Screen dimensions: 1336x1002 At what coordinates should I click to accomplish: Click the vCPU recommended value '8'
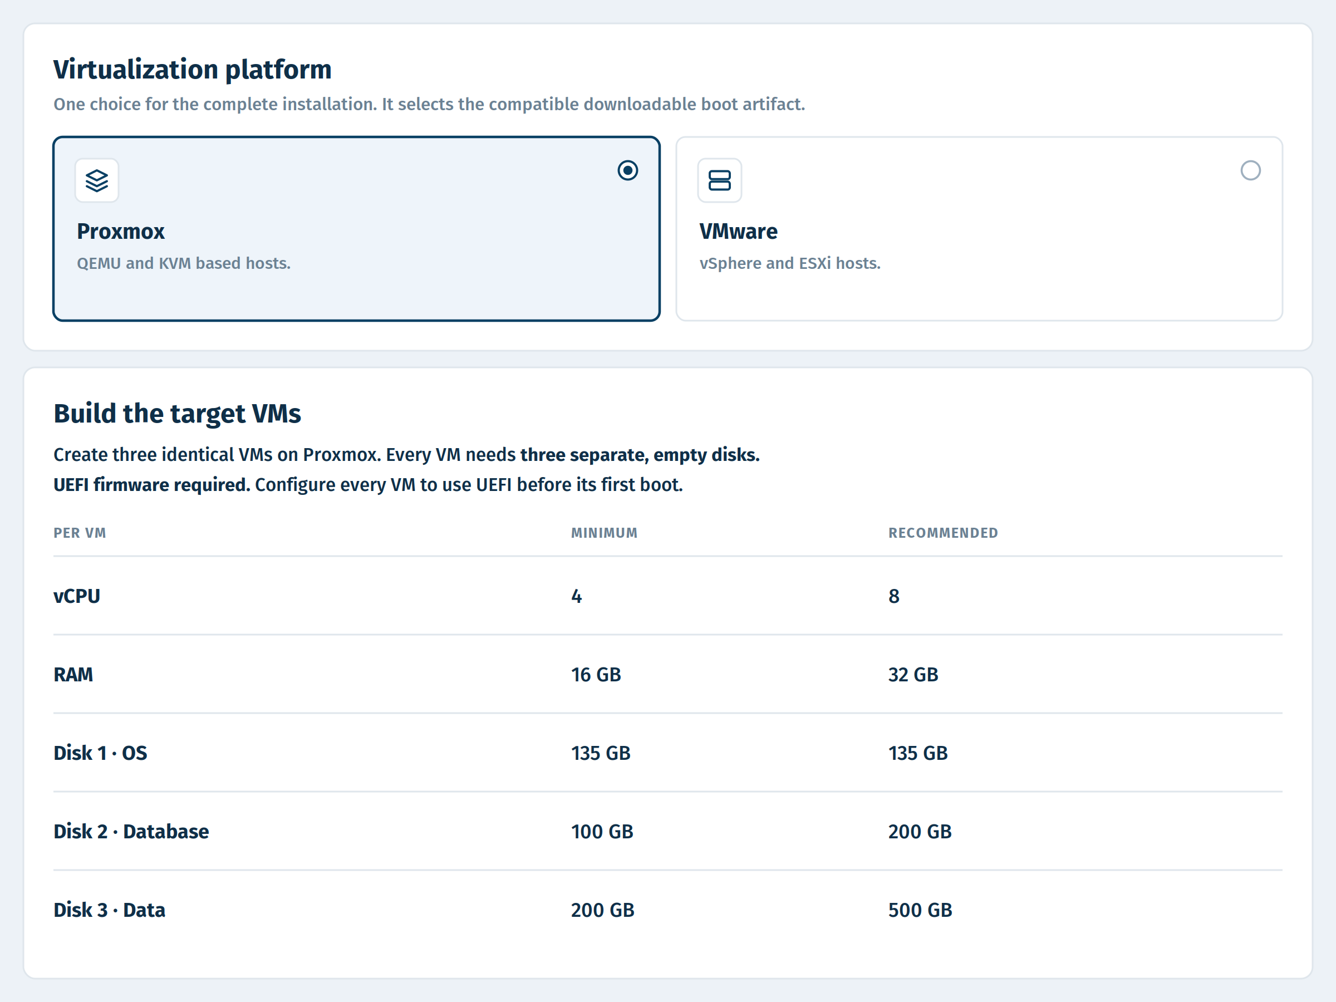tap(894, 596)
